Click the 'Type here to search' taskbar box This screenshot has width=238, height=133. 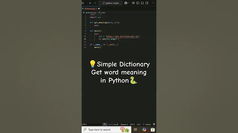(106, 130)
